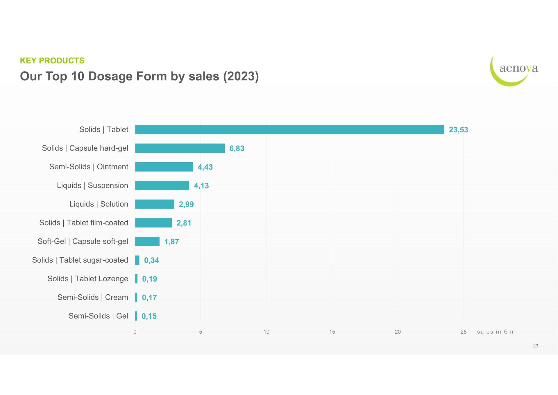Click the 'Solids | Tablet film-coated' label
The image size is (558, 395).
84,223
